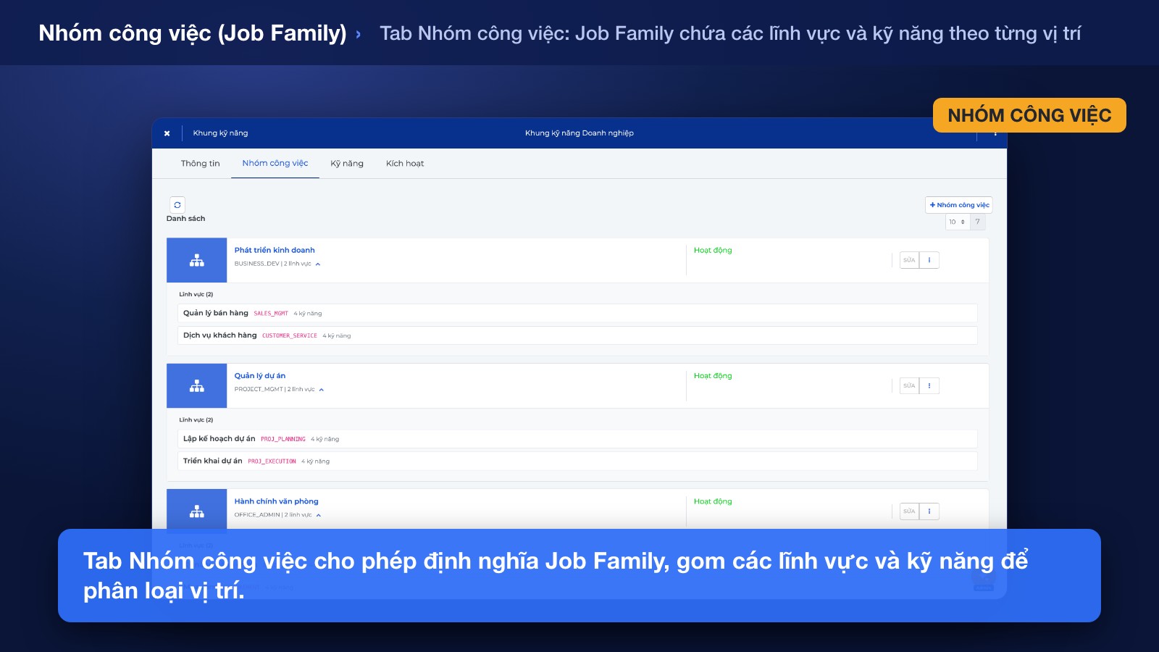This screenshot has height=652, width=1159.
Task: Add a new Nhóm công việc
Action: (959, 205)
